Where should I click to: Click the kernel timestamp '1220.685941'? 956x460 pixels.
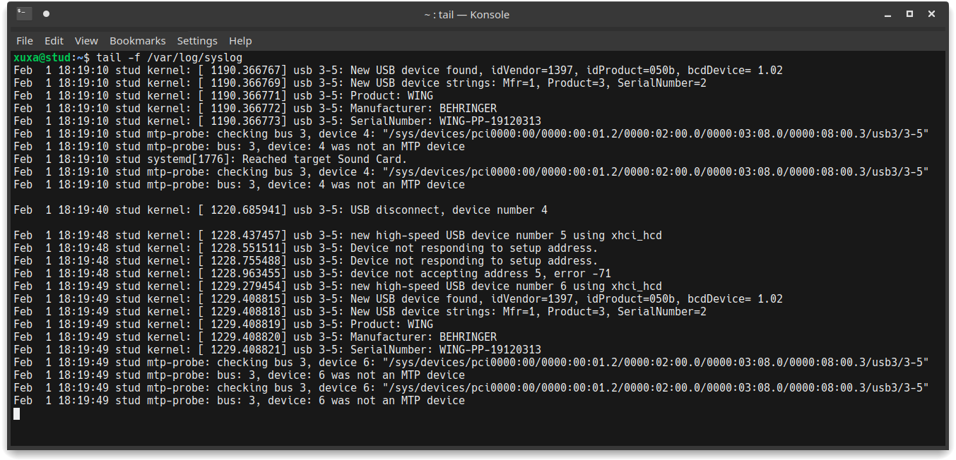(x=246, y=210)
